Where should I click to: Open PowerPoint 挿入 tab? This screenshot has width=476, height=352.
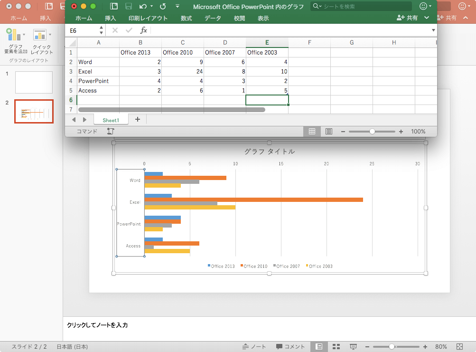[x=45, y=18]
